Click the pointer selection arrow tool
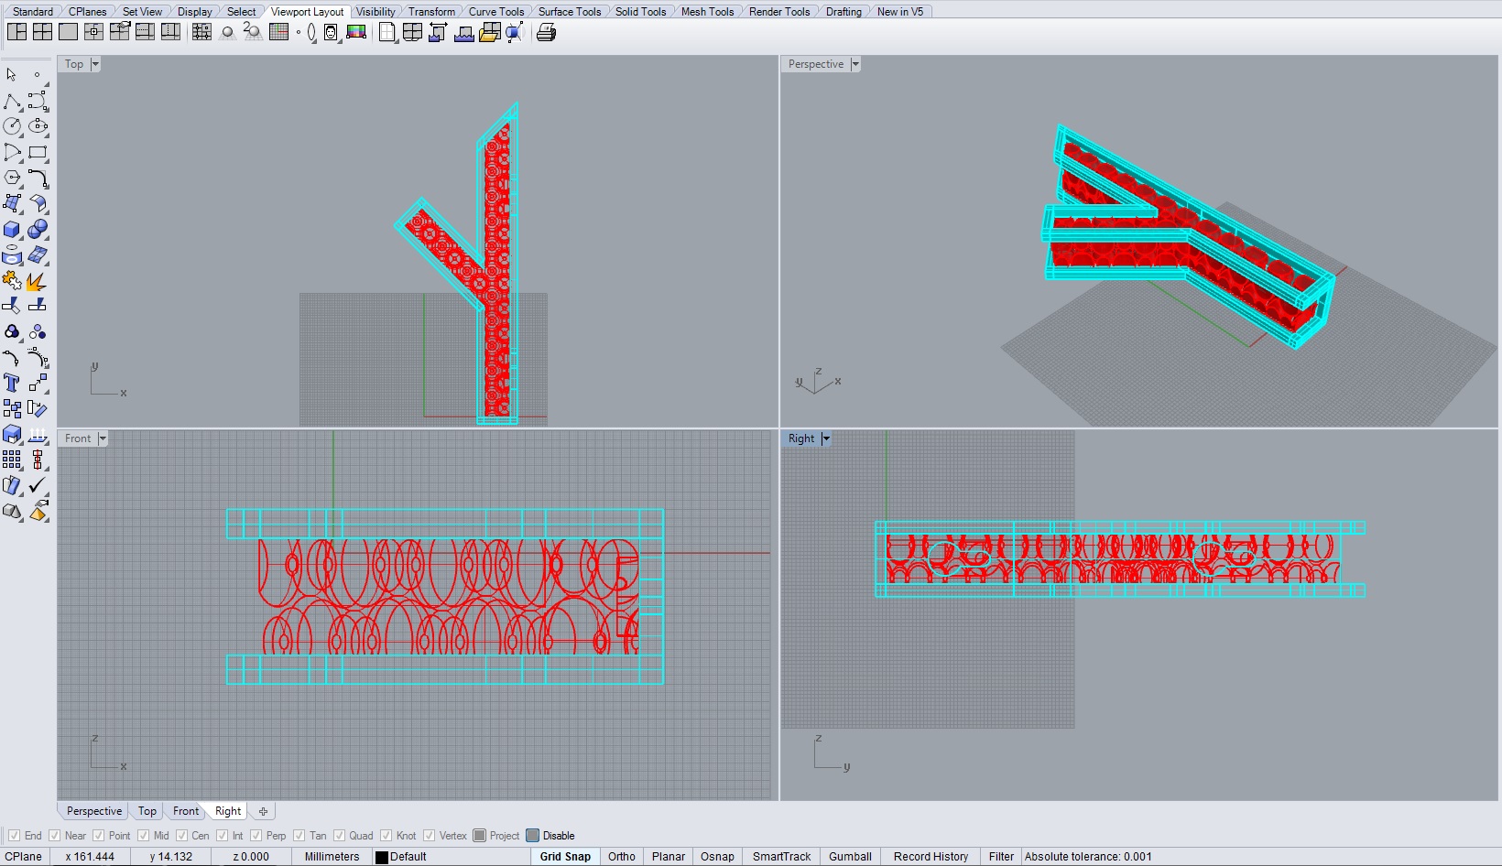This screenshot has width=1502, height=866. click(12, 75)
